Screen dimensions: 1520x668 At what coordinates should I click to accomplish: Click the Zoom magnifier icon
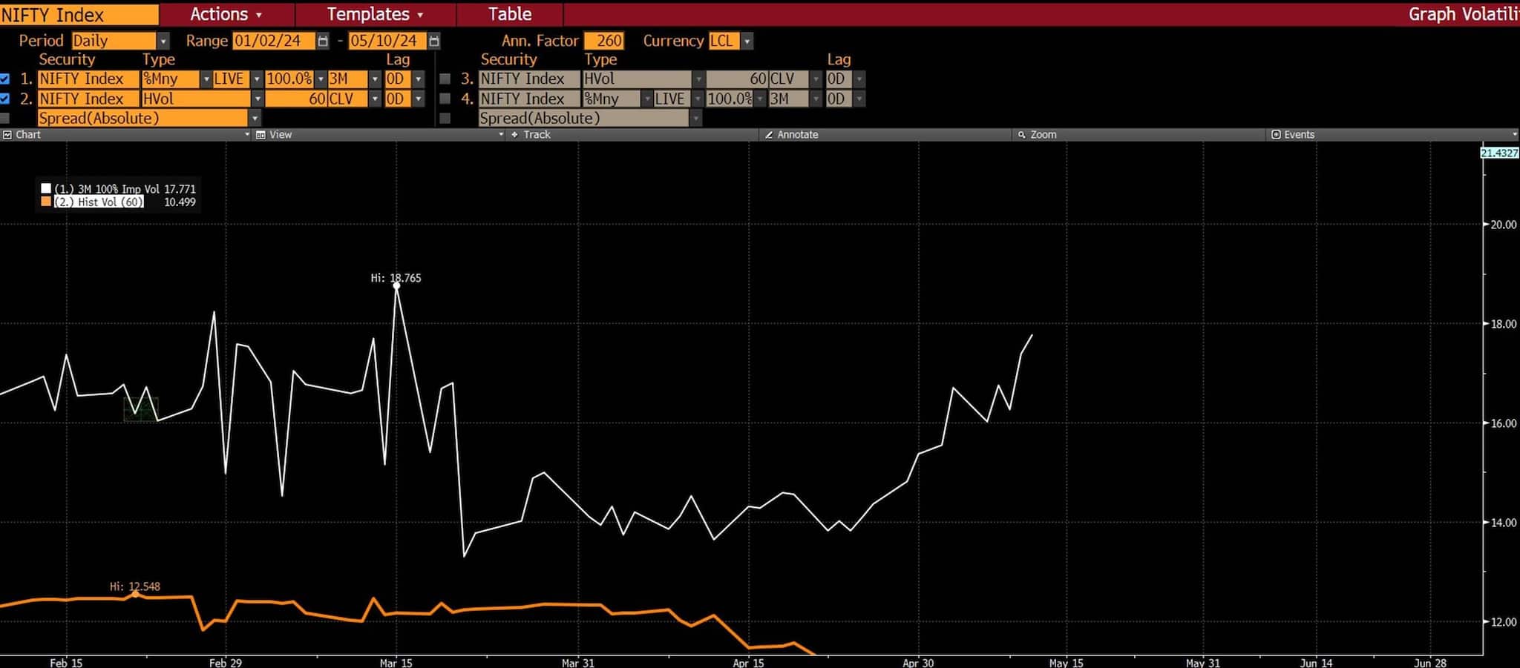coord(1021,135)
